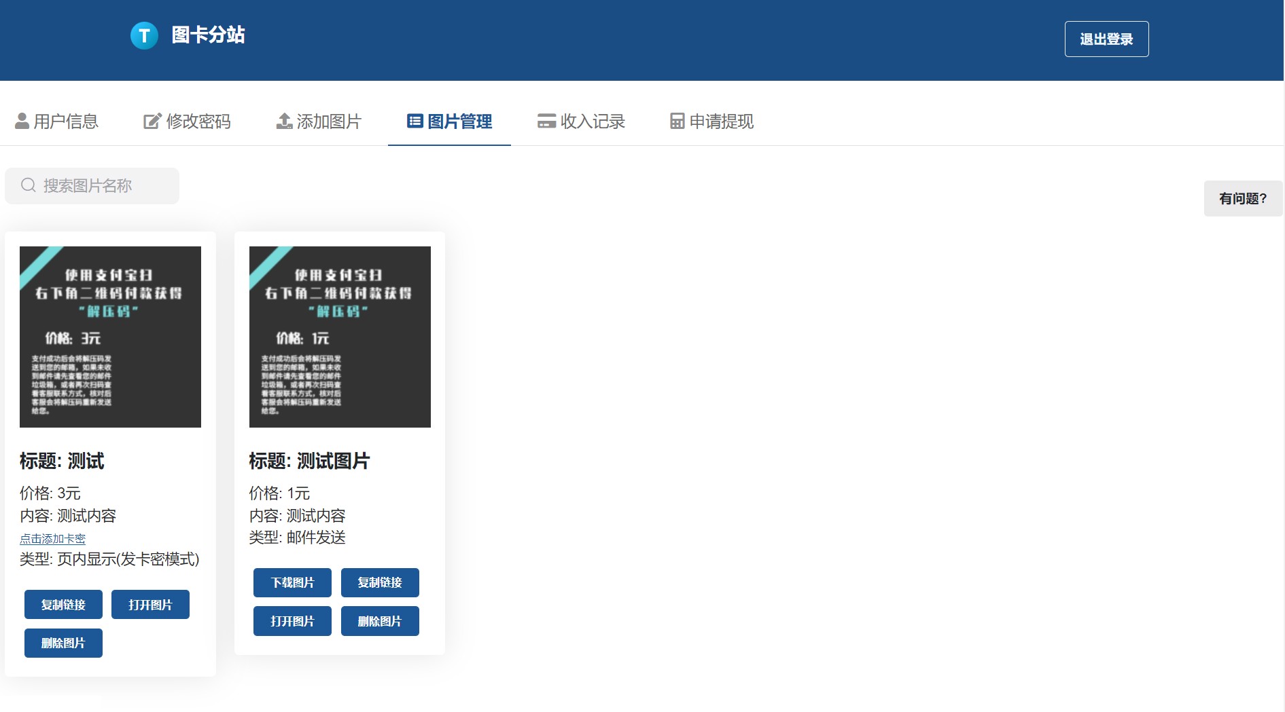Click the user silhouette icon beside 用户信息
Screen dimensions: 1285x712
[22, 121]
